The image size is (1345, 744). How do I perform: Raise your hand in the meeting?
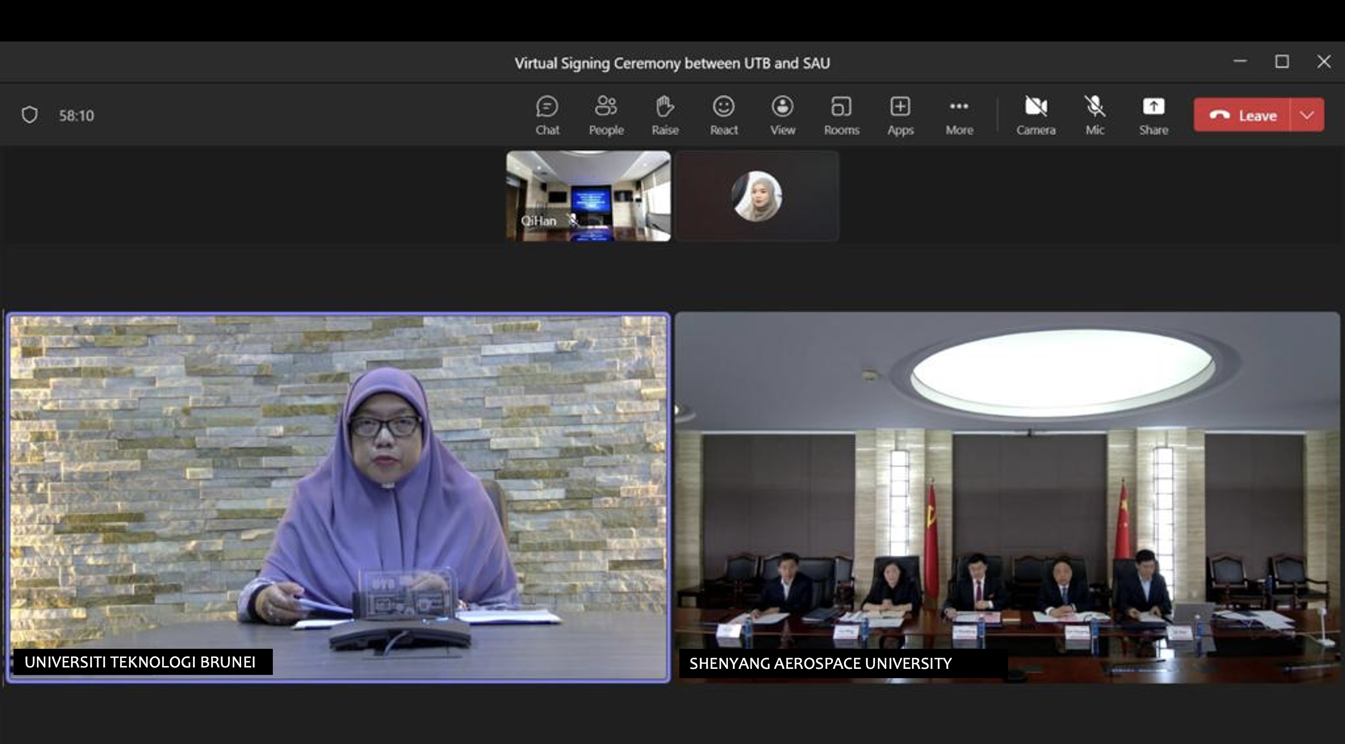(x=665, y=116)
